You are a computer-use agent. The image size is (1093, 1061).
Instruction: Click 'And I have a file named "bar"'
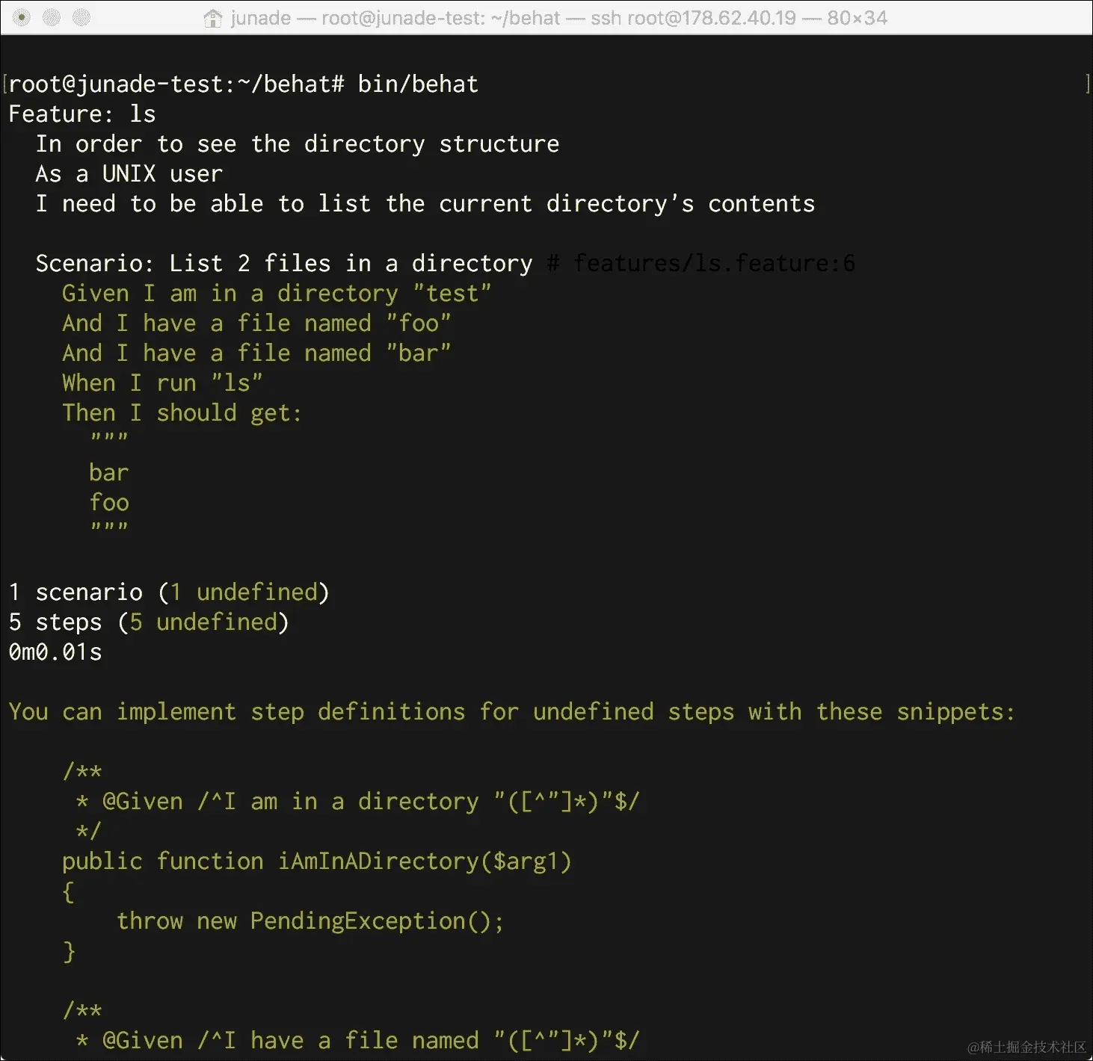click(x=256, y=353)
